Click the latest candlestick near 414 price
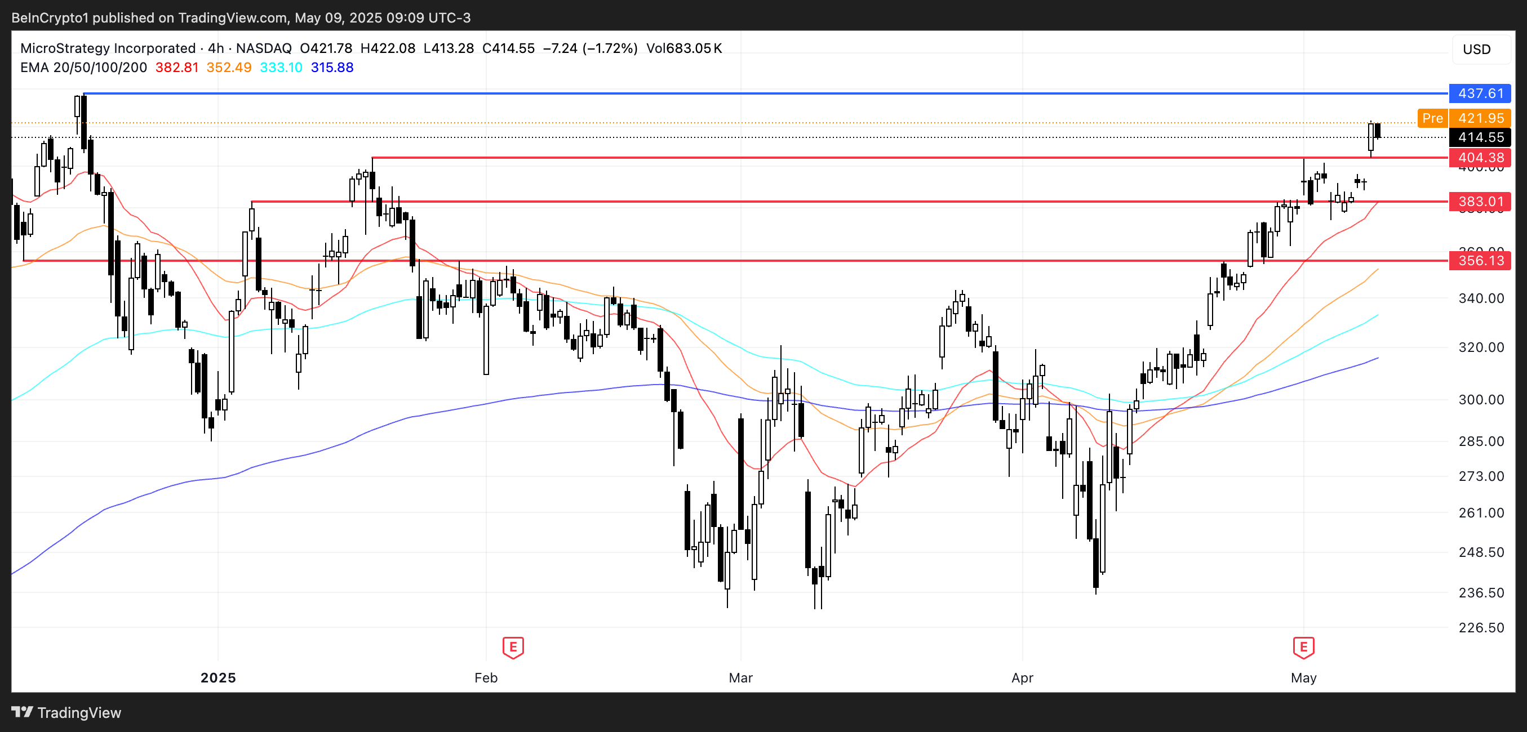Viewport: 1527px width, 732px height. [x=1378, y=131]
